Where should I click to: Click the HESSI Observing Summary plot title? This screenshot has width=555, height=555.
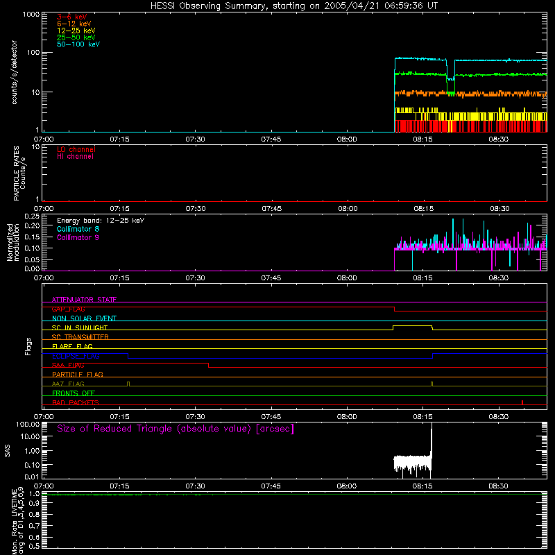[x=293, y=6]
